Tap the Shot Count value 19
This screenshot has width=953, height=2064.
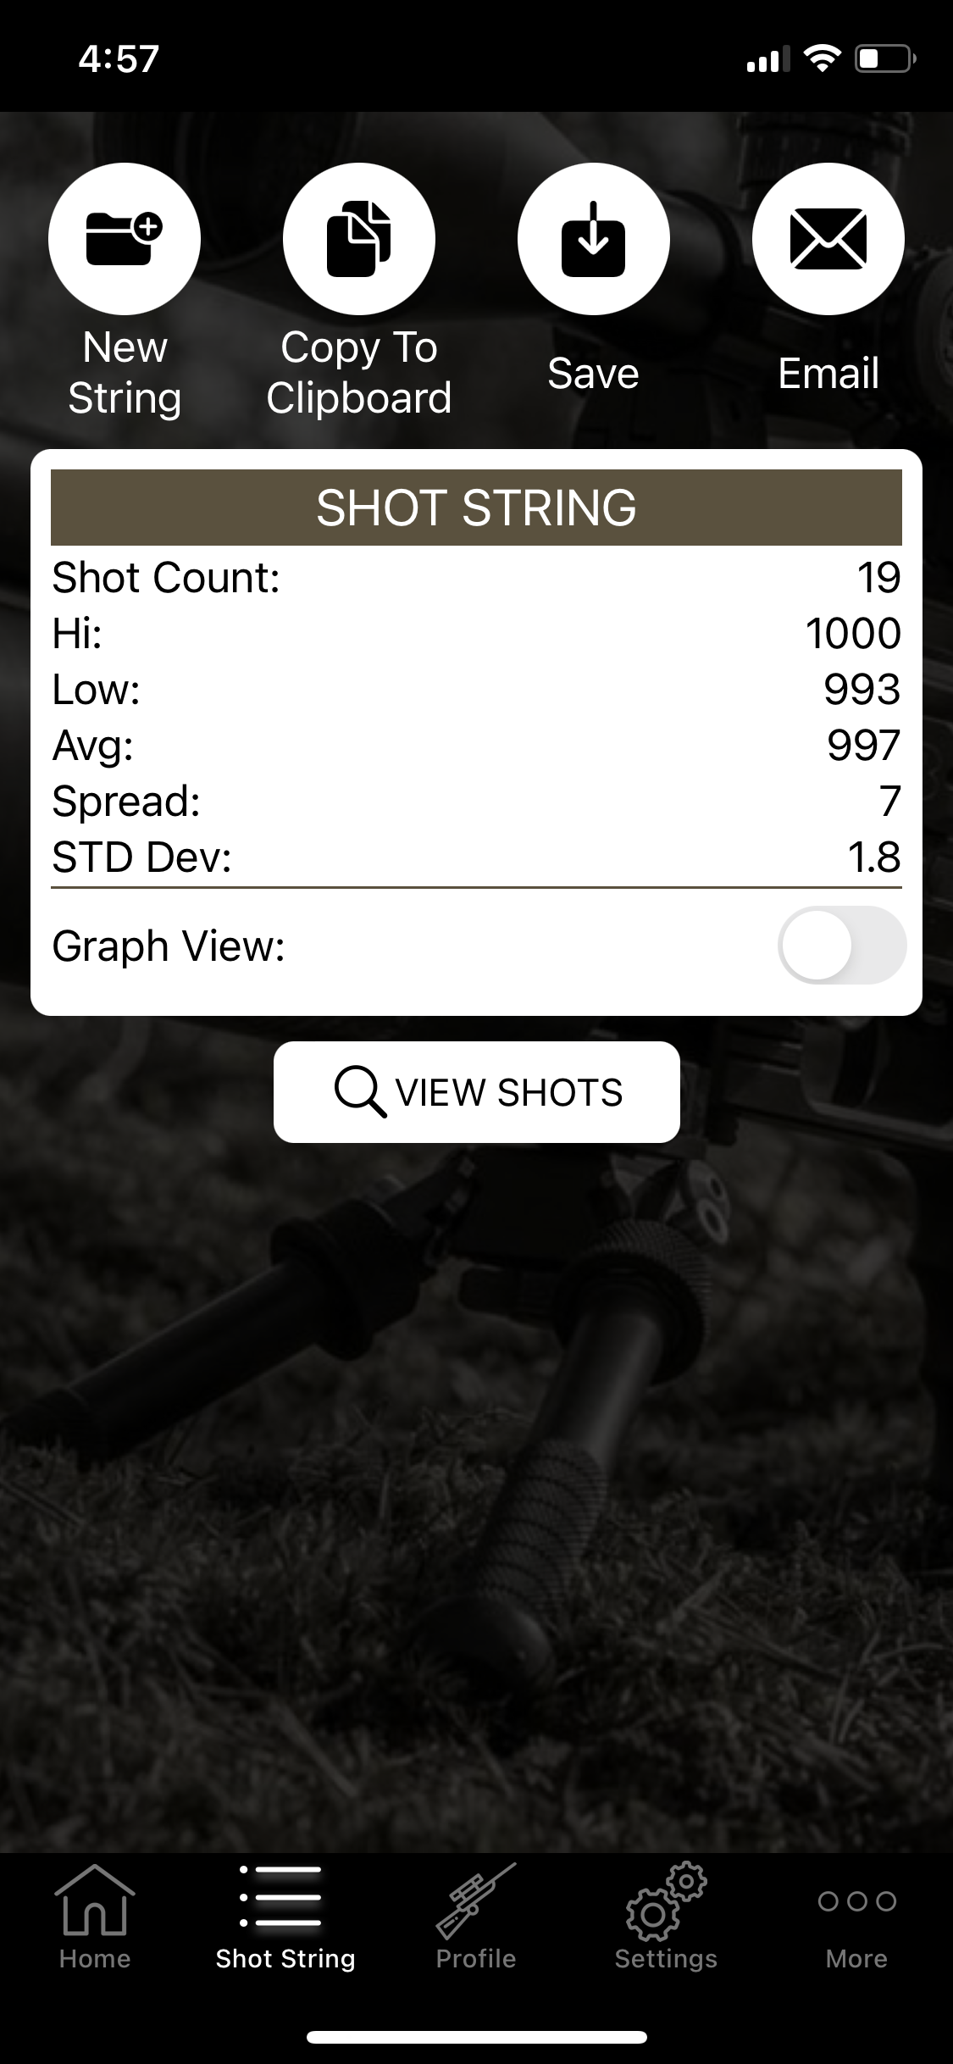(878, 578)
